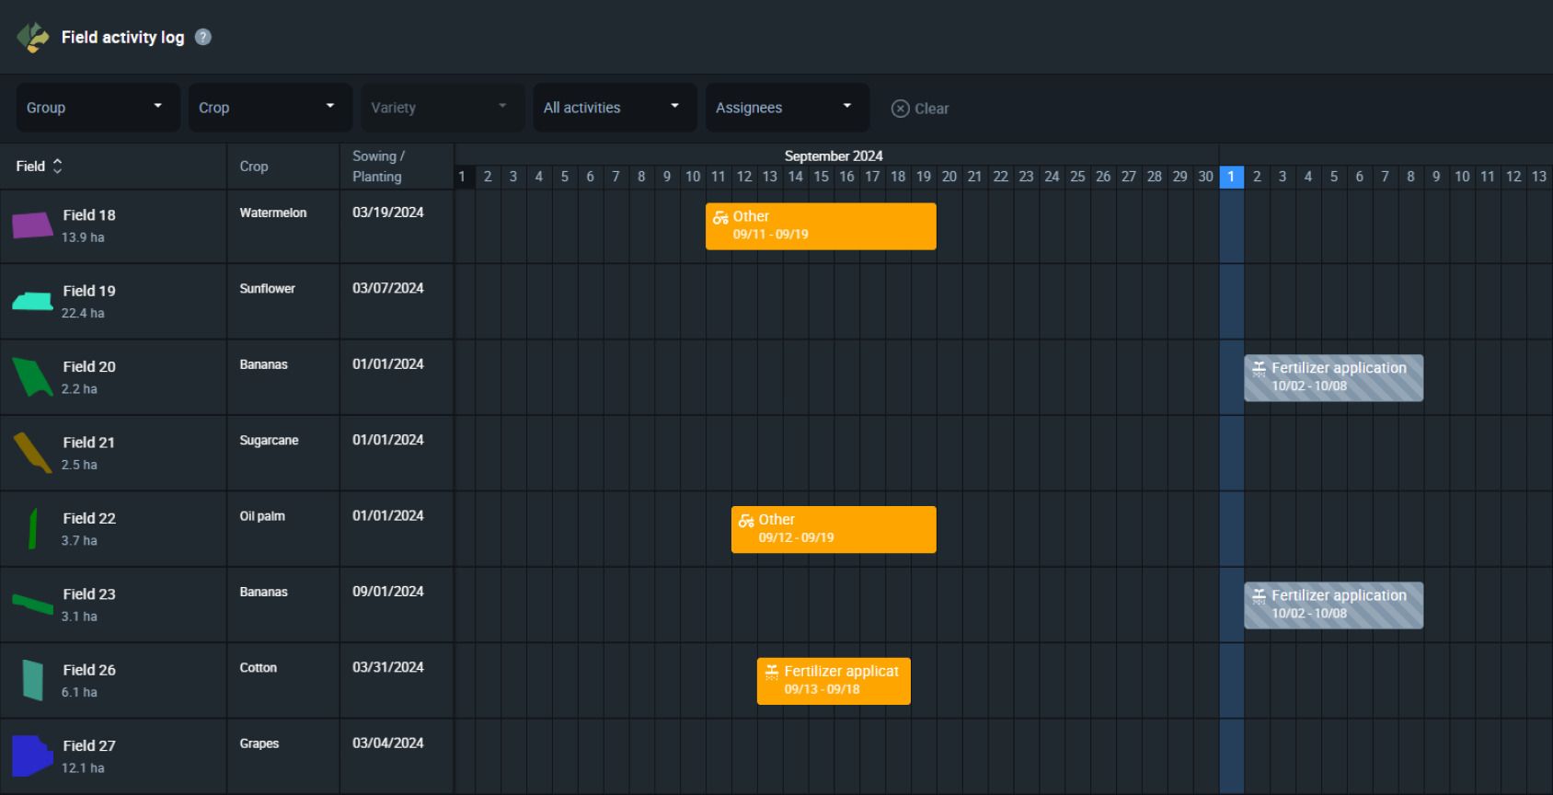This screenshot has height=795, width=1553.
Task: Select September 1 date marker
Action: pyautogui.click(x=462, y=177)
